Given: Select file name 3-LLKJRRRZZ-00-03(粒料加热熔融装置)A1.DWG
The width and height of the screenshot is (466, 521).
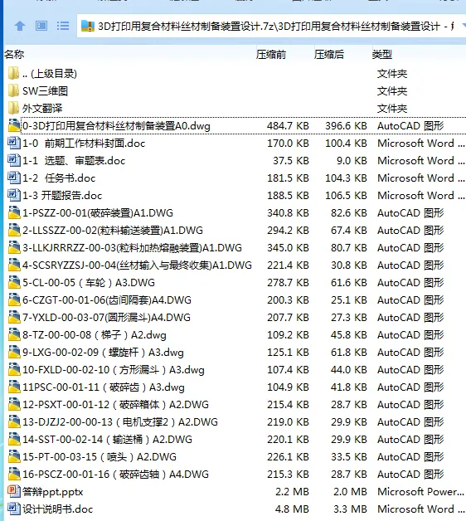Looking at the screenshot, I should 132,247.
